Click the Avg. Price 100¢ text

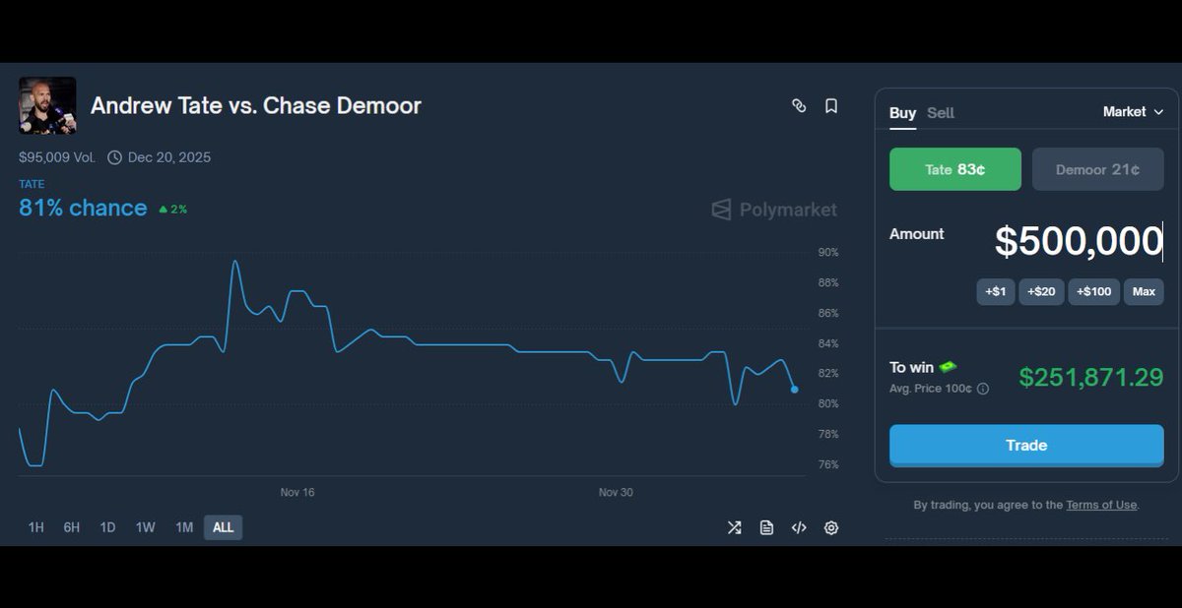[931, 389]
